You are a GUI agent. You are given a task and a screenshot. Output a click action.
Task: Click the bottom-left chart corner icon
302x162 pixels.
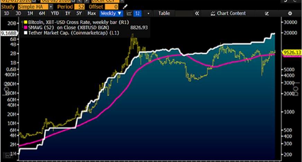click(8, 157)
